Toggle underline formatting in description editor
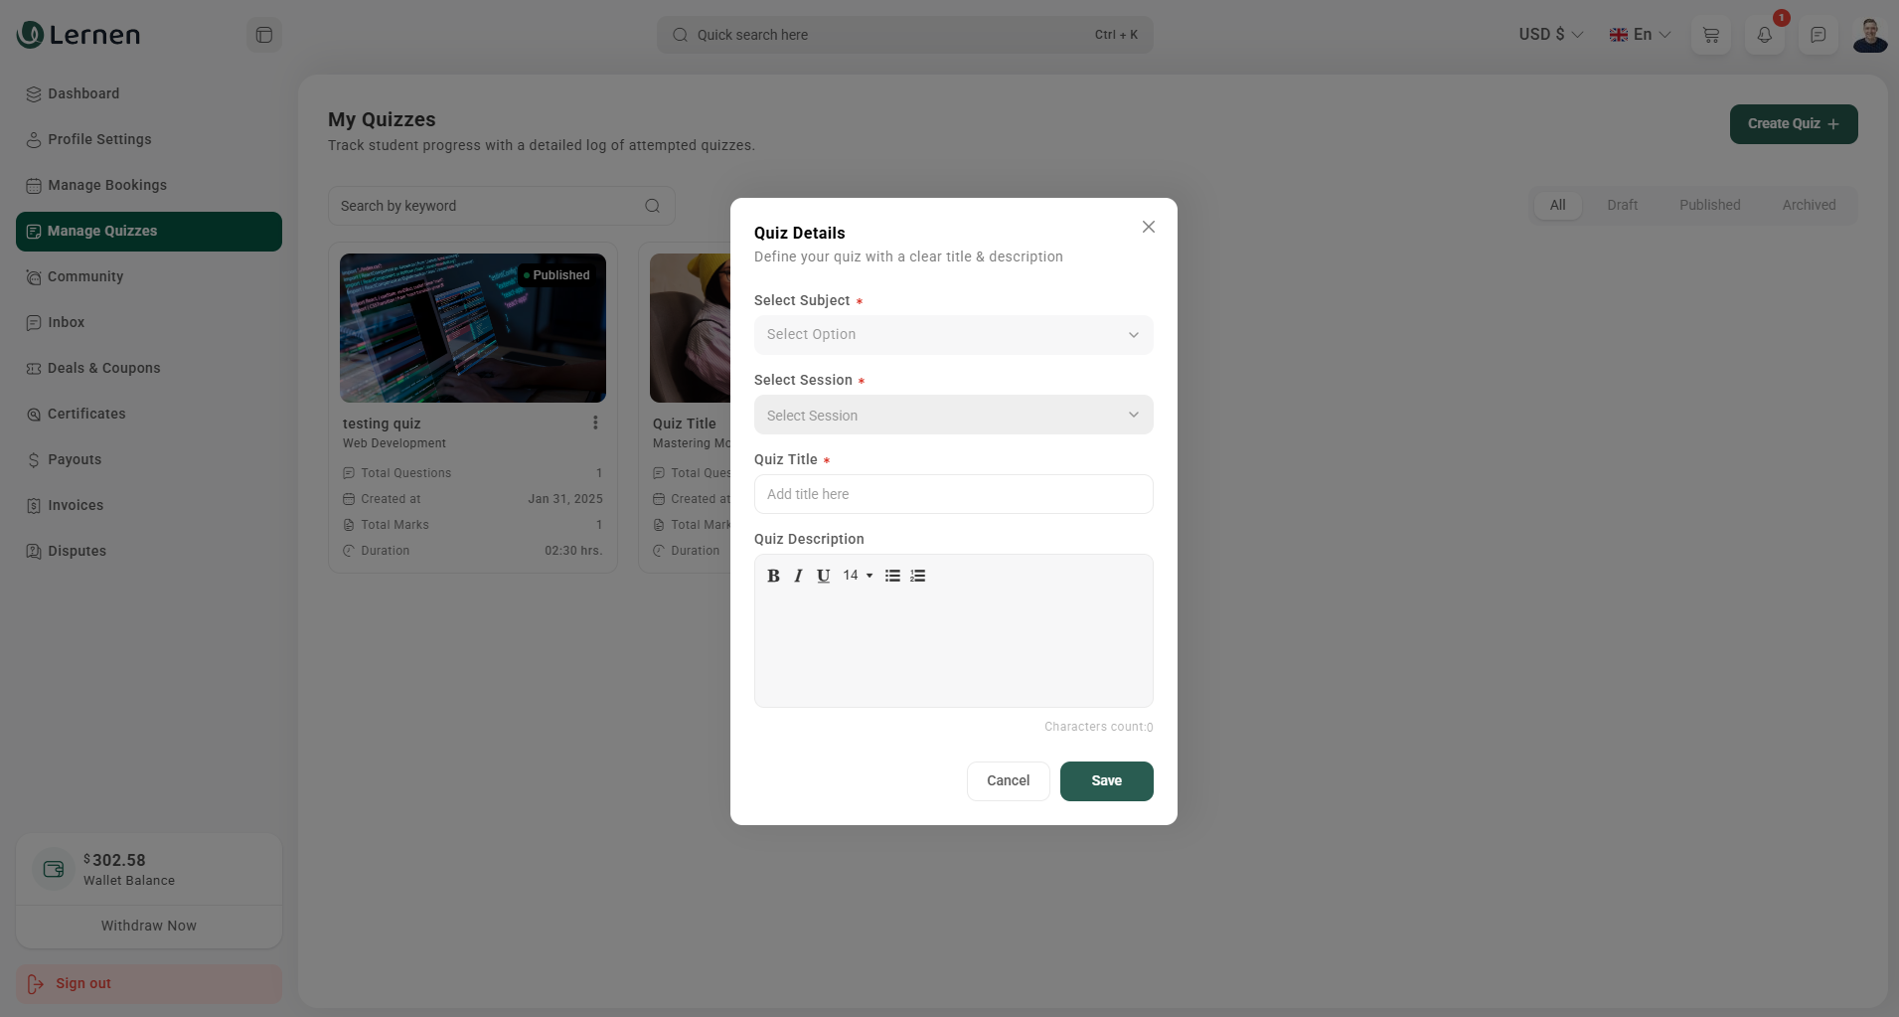Screen dimensions: 1899x1017 pos(823,576)
